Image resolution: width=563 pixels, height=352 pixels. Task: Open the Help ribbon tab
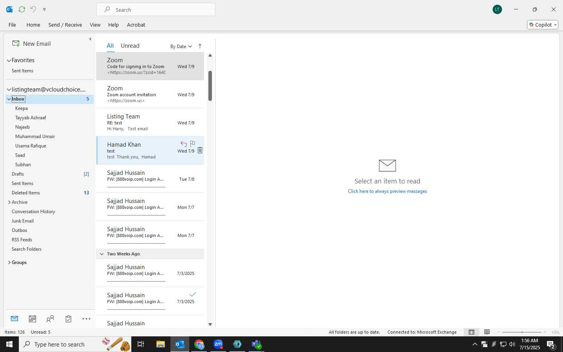point(113,25)
